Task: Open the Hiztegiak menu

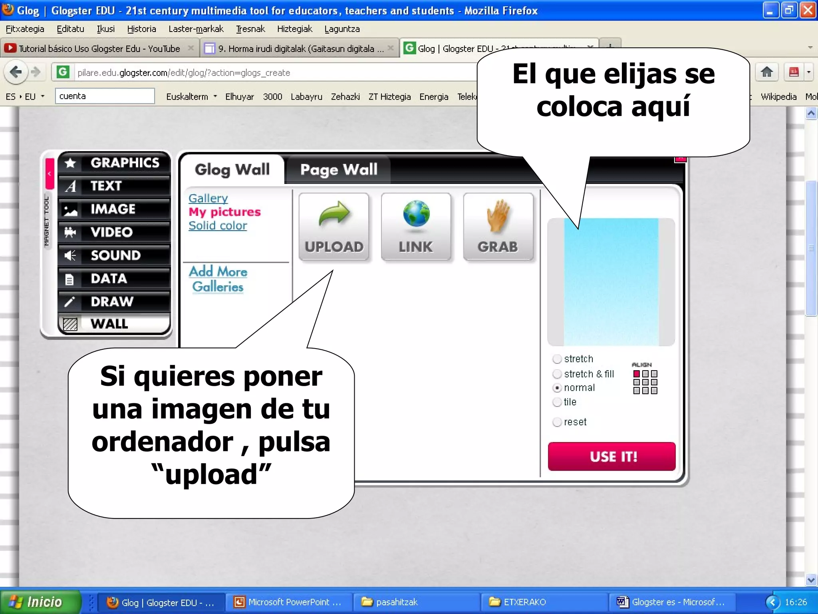Action: [x=295, y=29]
